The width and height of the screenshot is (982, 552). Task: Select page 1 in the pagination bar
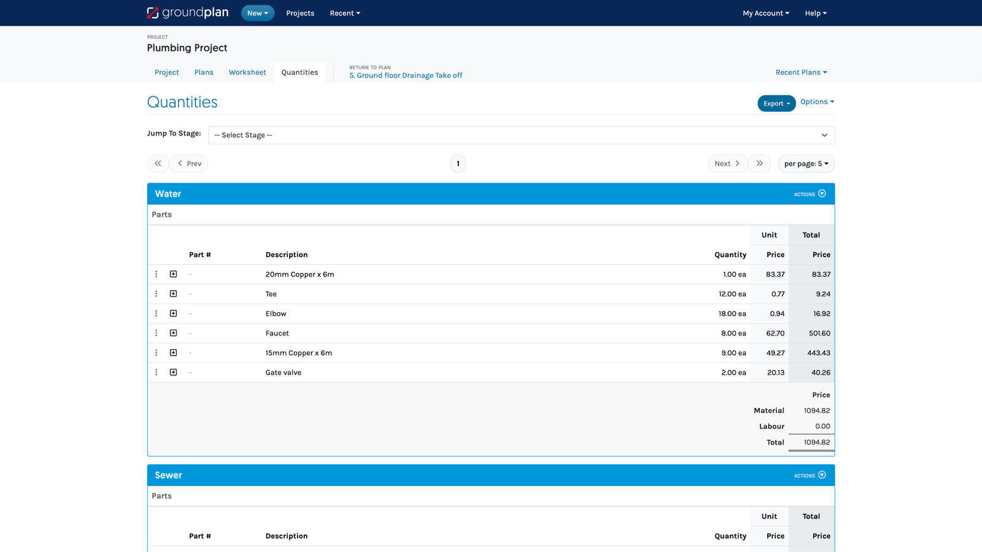point(457,163)
